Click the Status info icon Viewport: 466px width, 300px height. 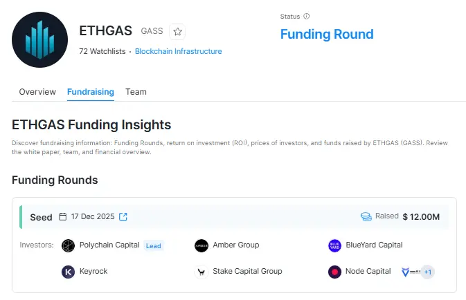tap(307, 16)
